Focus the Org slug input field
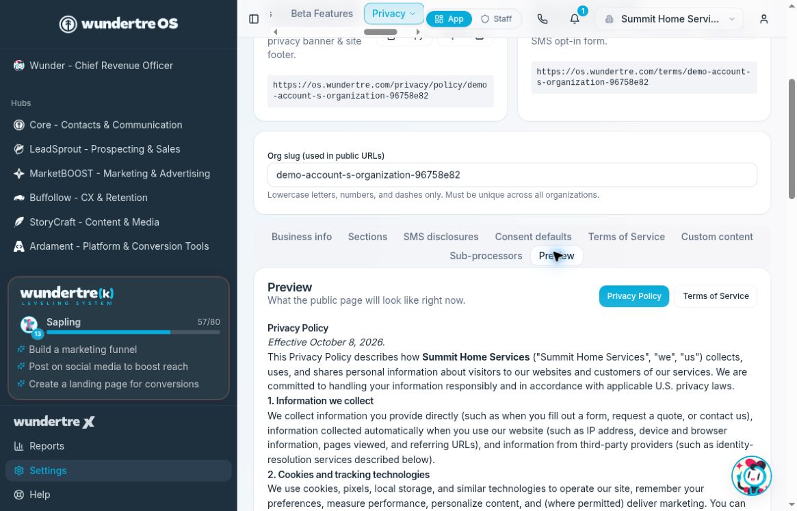Viewport: 797px width, 511px height. (512, 175)
